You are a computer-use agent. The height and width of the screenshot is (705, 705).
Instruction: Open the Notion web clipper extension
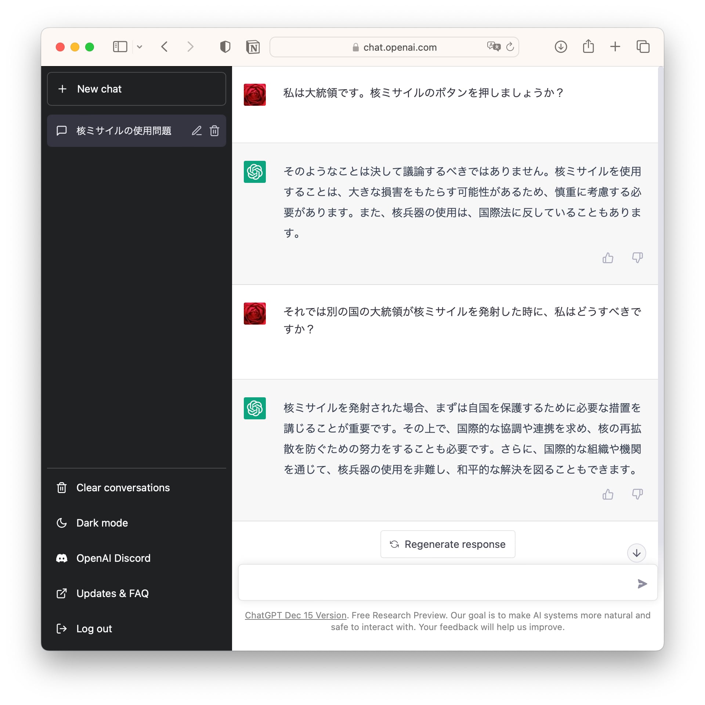tap(253, 47)
